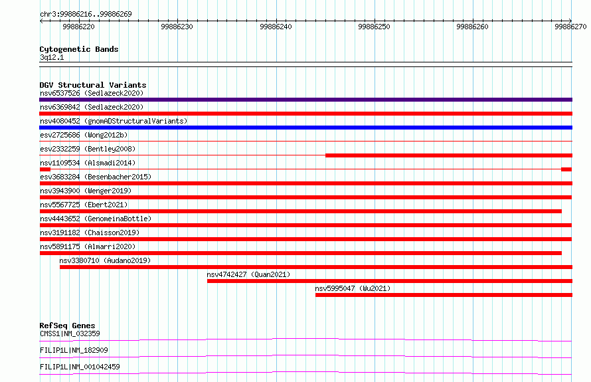Click the red bar under esv3683284 (Besenbacher2015)
Screen dimensions: 591x382
305,183
